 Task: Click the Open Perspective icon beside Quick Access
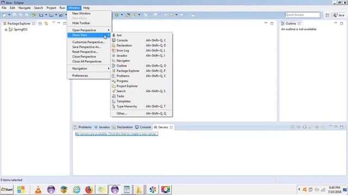coord(327,15)
